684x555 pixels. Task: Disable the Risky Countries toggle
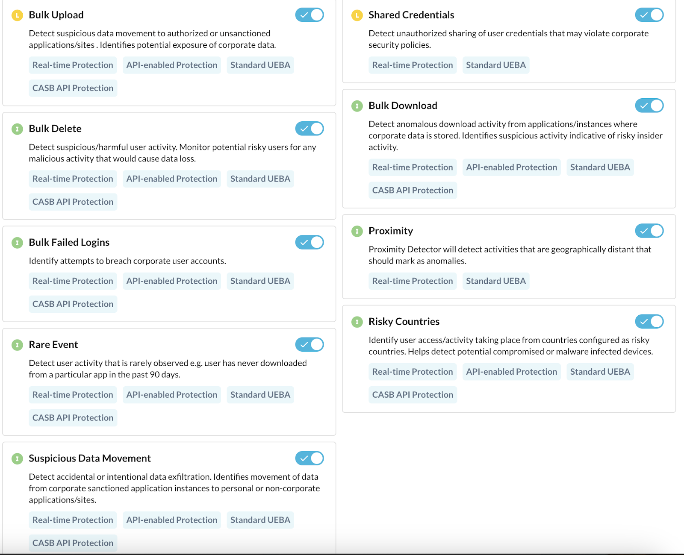(x=649, y=321)
